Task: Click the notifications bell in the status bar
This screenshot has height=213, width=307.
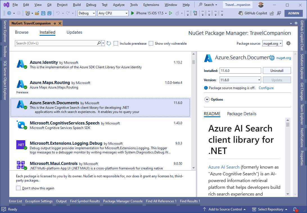Action: tap(295, 209)
